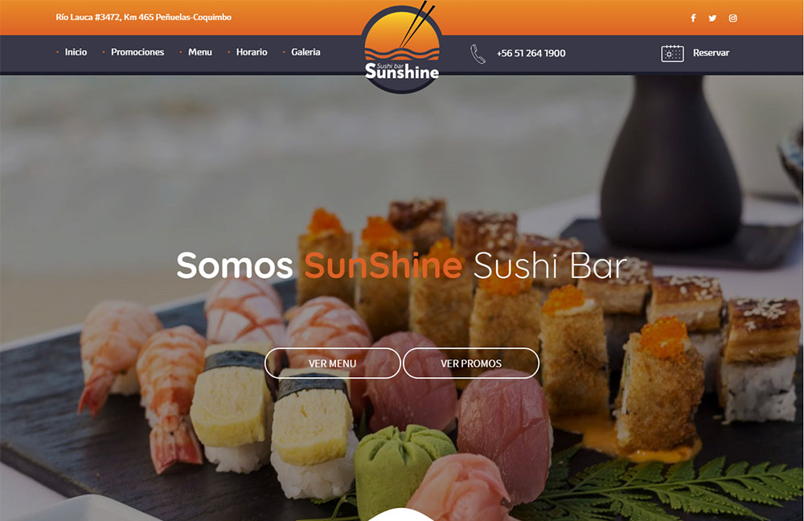Viewport: 804px width, 521px height.
Task: Click the VER MENU button
Action: (332, 363)
